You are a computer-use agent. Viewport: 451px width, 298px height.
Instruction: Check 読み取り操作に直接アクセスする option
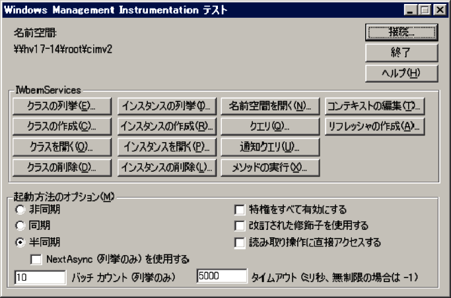(x=240, y=242)
